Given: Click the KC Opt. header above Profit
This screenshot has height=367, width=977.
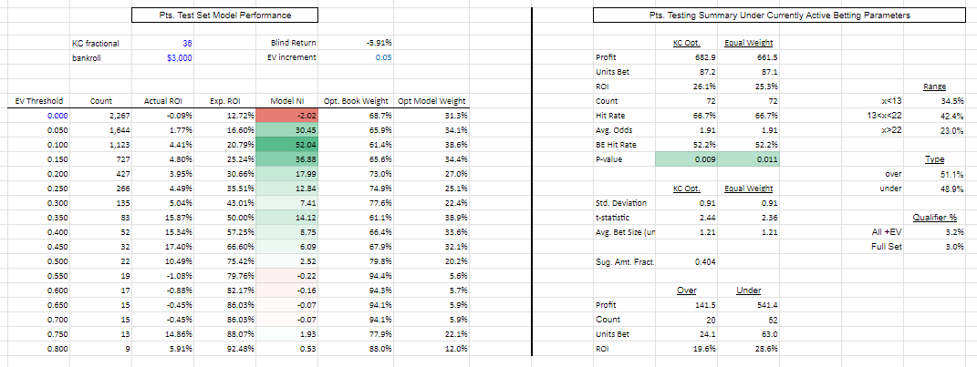Looking at the screenshot, I should (686, 43).
